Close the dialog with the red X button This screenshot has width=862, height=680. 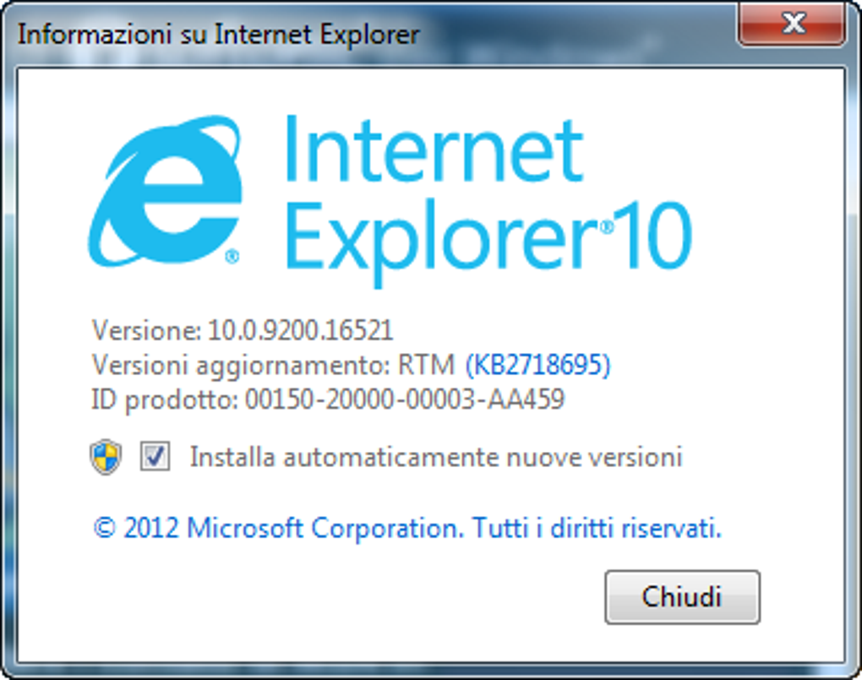tap(792, 24)
